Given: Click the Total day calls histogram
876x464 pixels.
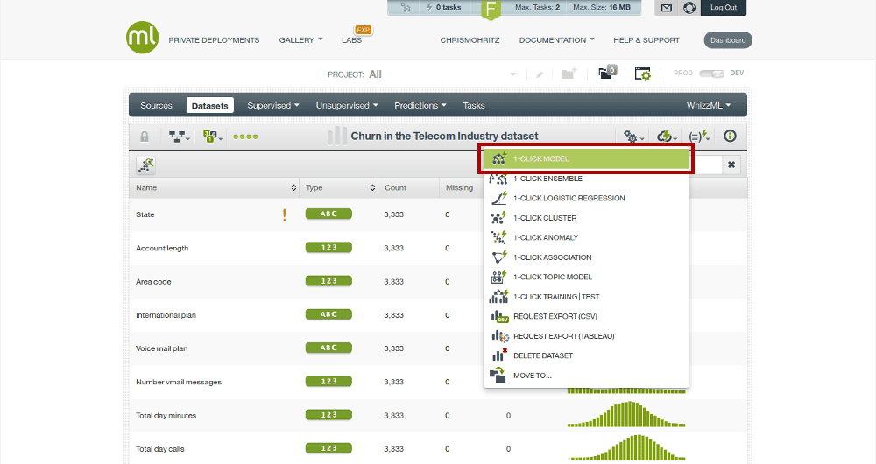Looking at the screenshot, I should click(626, 448).
